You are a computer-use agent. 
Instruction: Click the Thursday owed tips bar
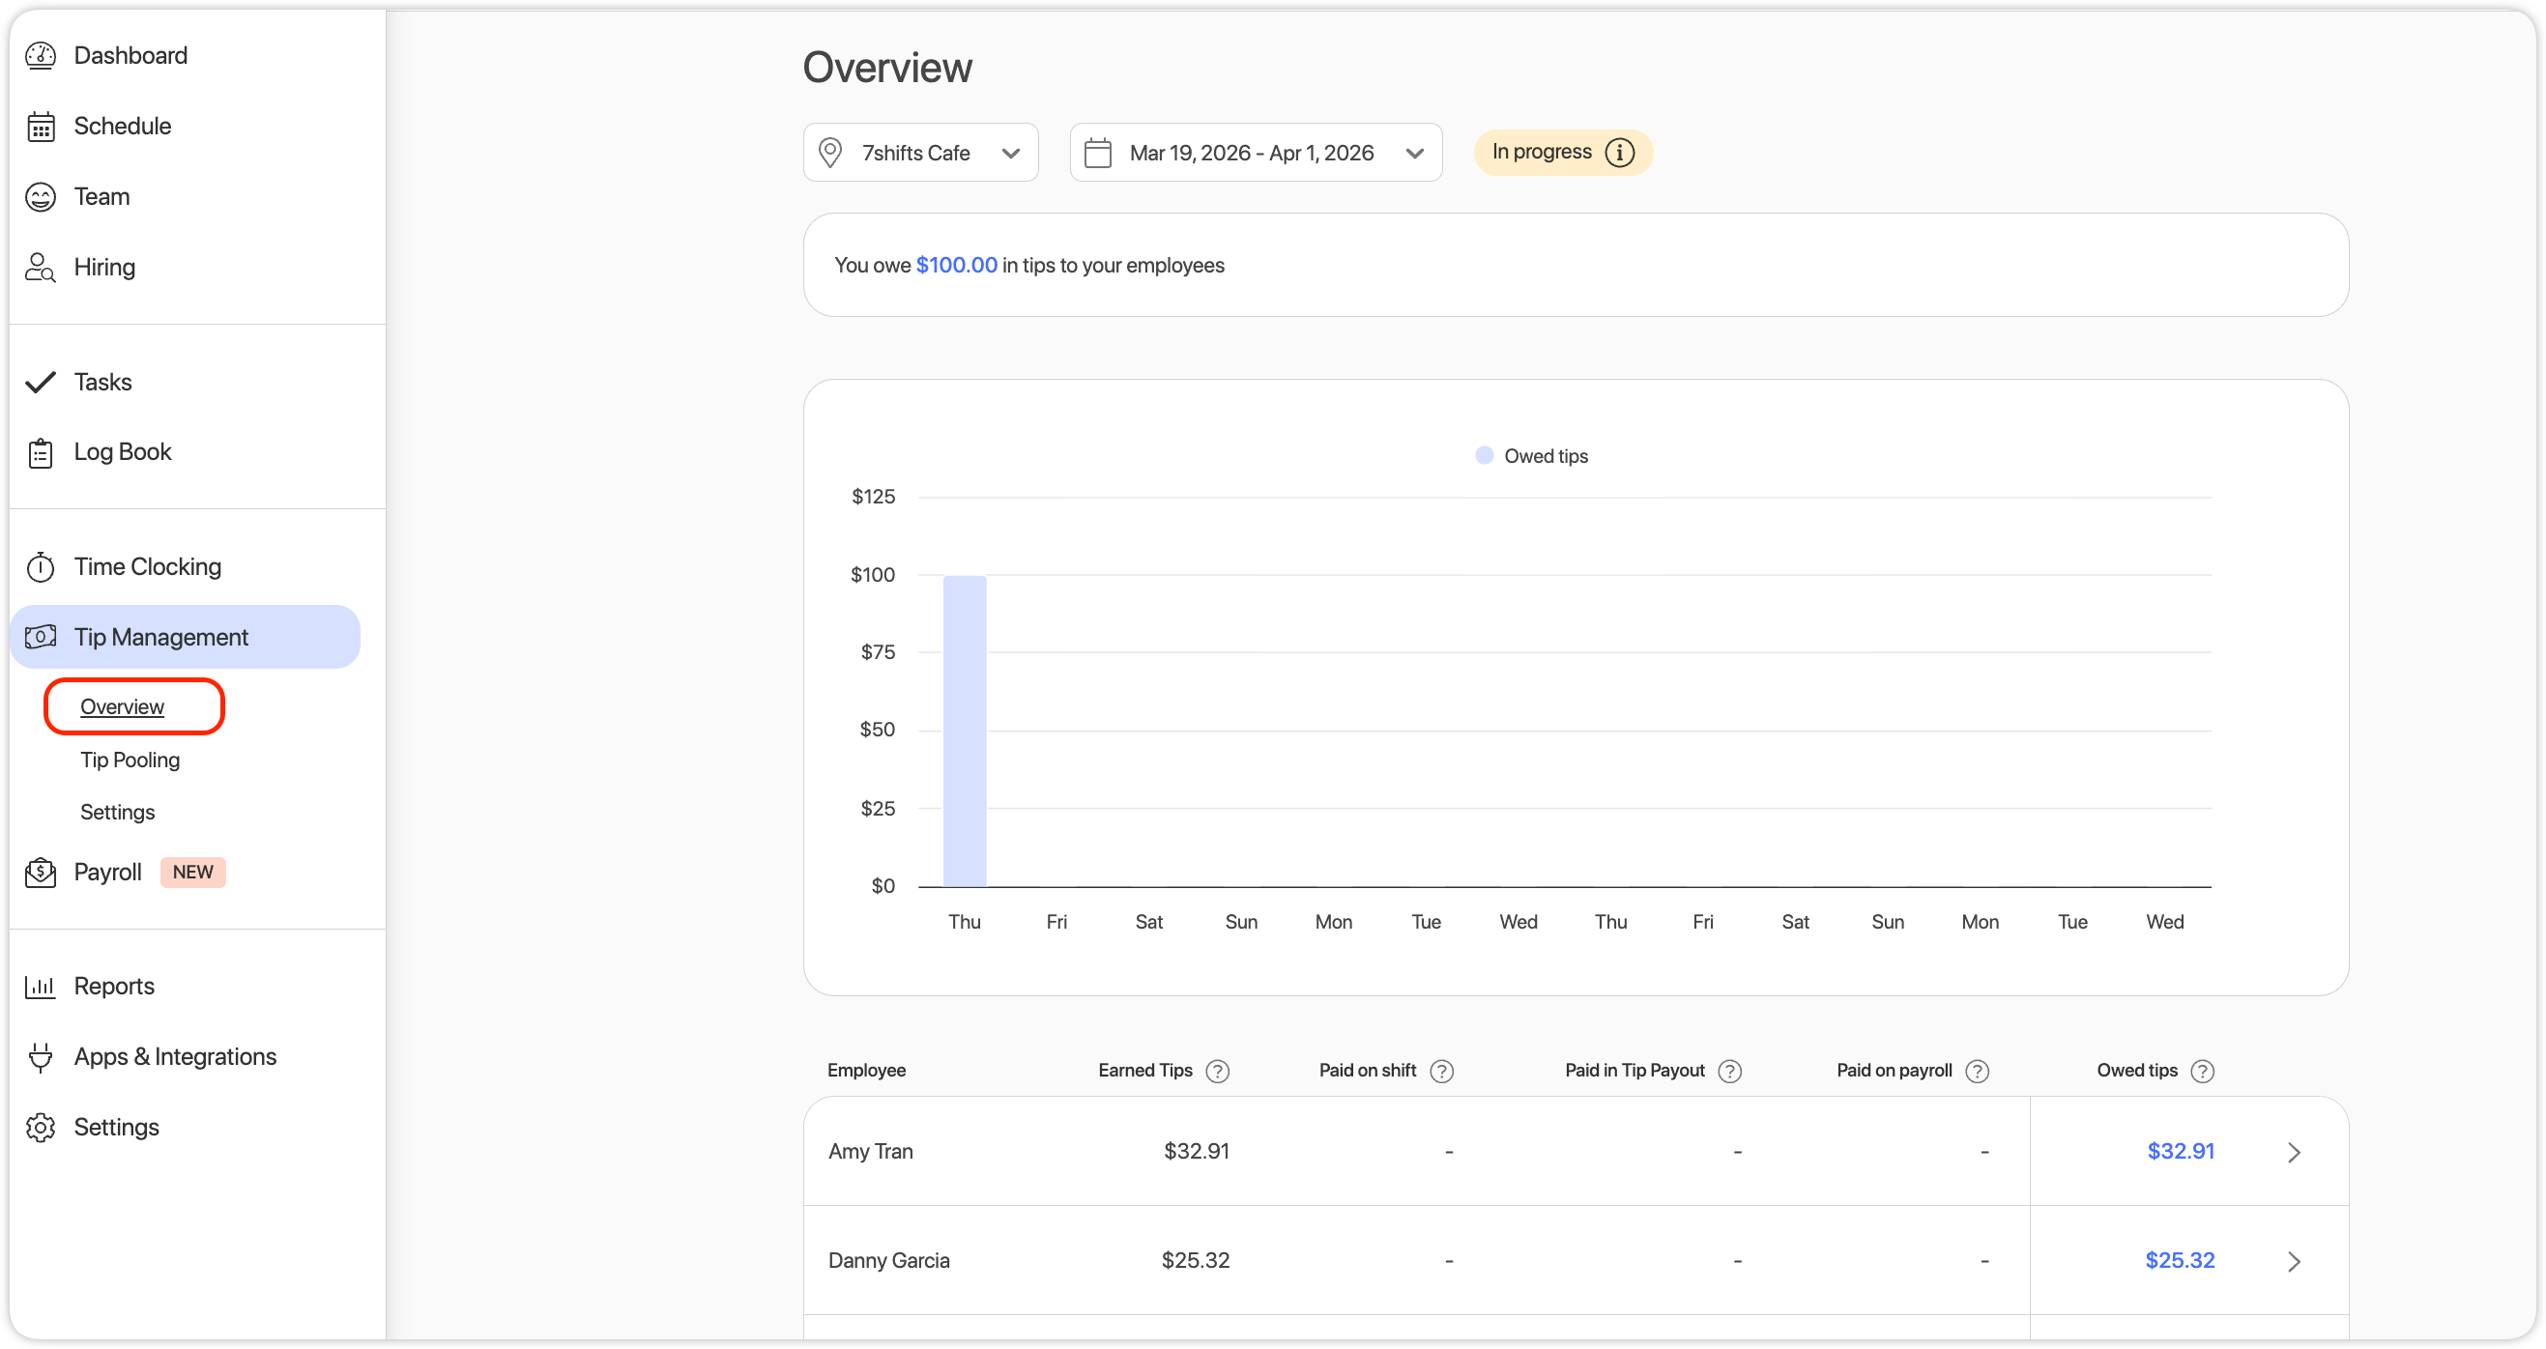pos(965,732)
